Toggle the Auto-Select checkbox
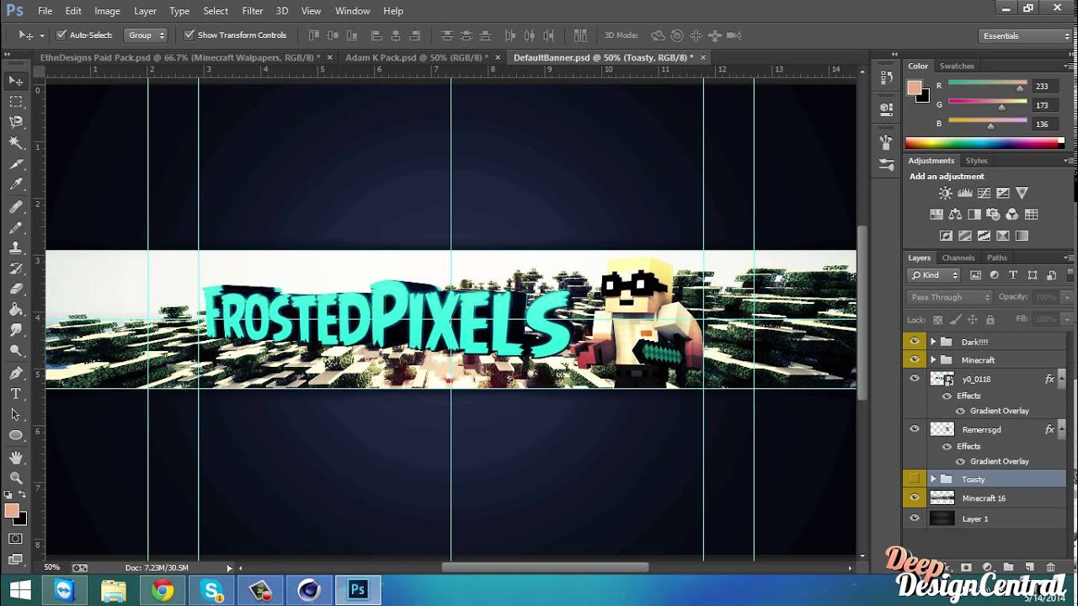 click(61, 35)
